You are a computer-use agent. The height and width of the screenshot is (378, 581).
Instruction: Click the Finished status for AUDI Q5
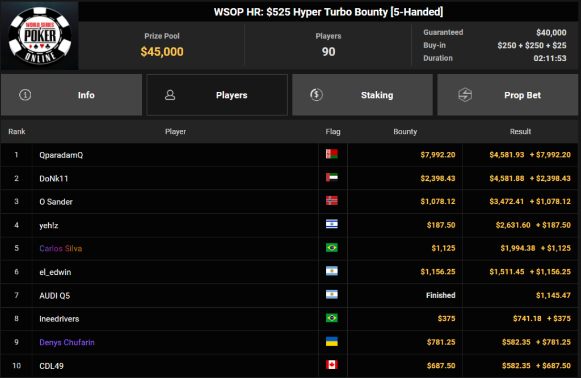(x=440, y=295)
